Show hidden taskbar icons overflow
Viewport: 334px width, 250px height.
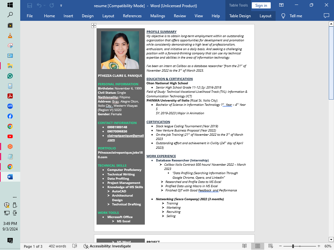tap(14, 197)
